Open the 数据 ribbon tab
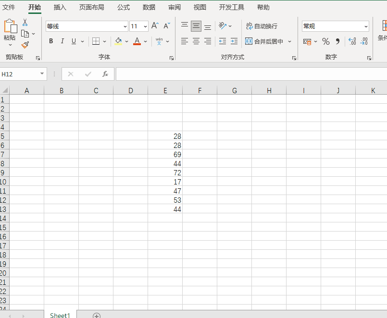 149,7
